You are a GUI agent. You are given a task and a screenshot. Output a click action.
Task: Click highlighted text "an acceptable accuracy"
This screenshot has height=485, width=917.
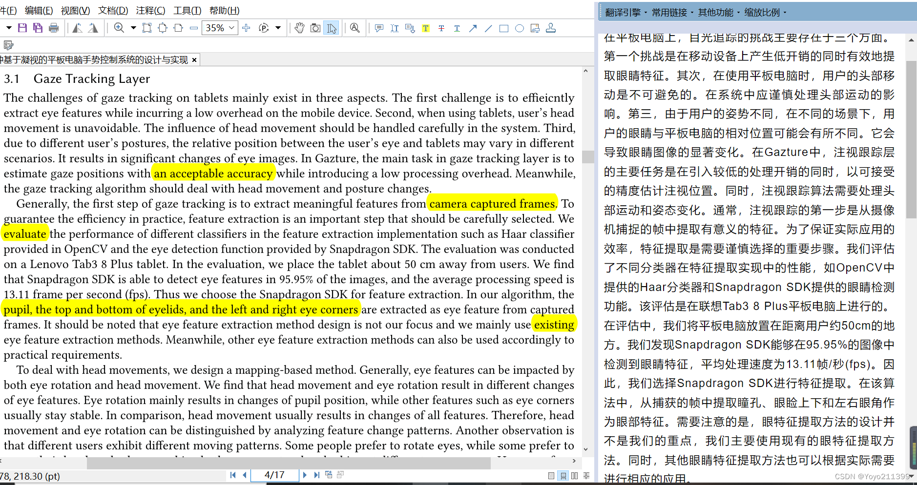click(213, 174)
